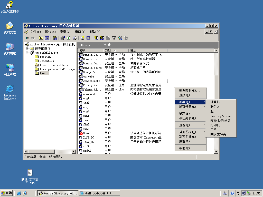This screenshot has width=263, height=197.
Task: Expand the 保存的查询 tree node
Action: tap(27, 48)
